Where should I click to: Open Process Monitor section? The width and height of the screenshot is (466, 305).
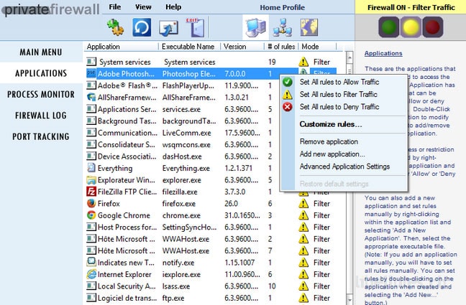point(41,94)
